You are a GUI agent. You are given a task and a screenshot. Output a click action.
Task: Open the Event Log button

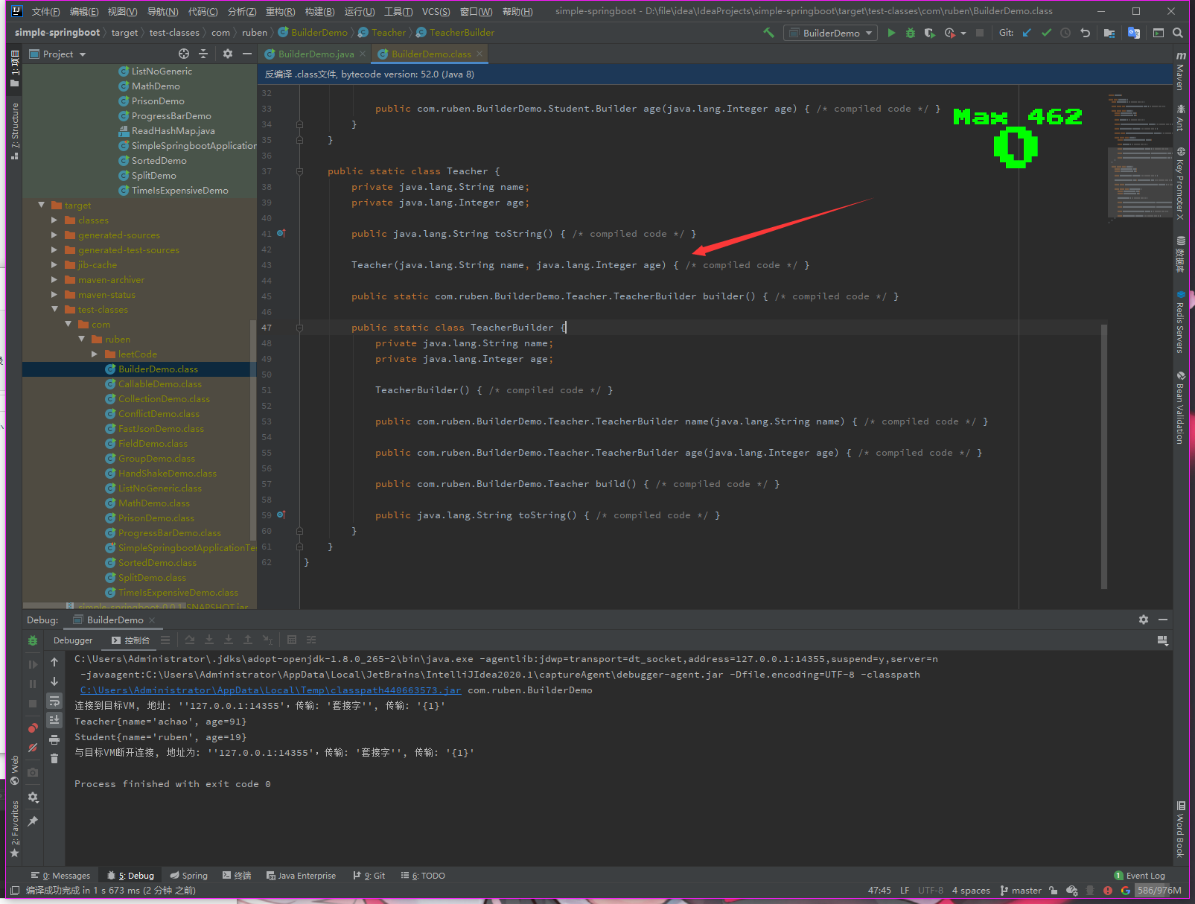(1139, 876)
